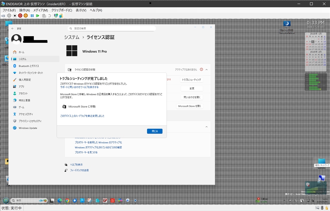
Task: Click the guest taskbar 検索 box
Action: pos(29,200)
